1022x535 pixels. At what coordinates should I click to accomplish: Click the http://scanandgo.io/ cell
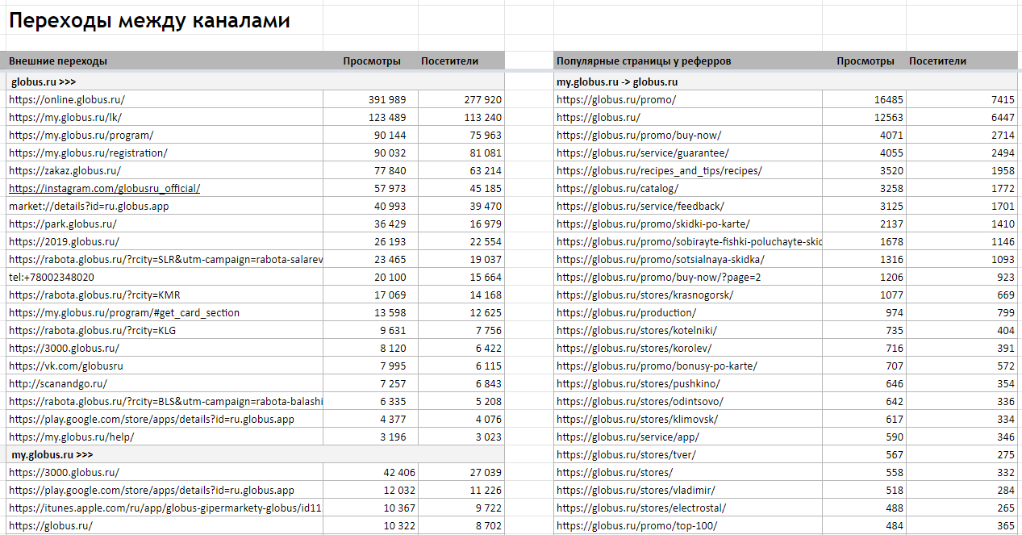tap(165, 383)
